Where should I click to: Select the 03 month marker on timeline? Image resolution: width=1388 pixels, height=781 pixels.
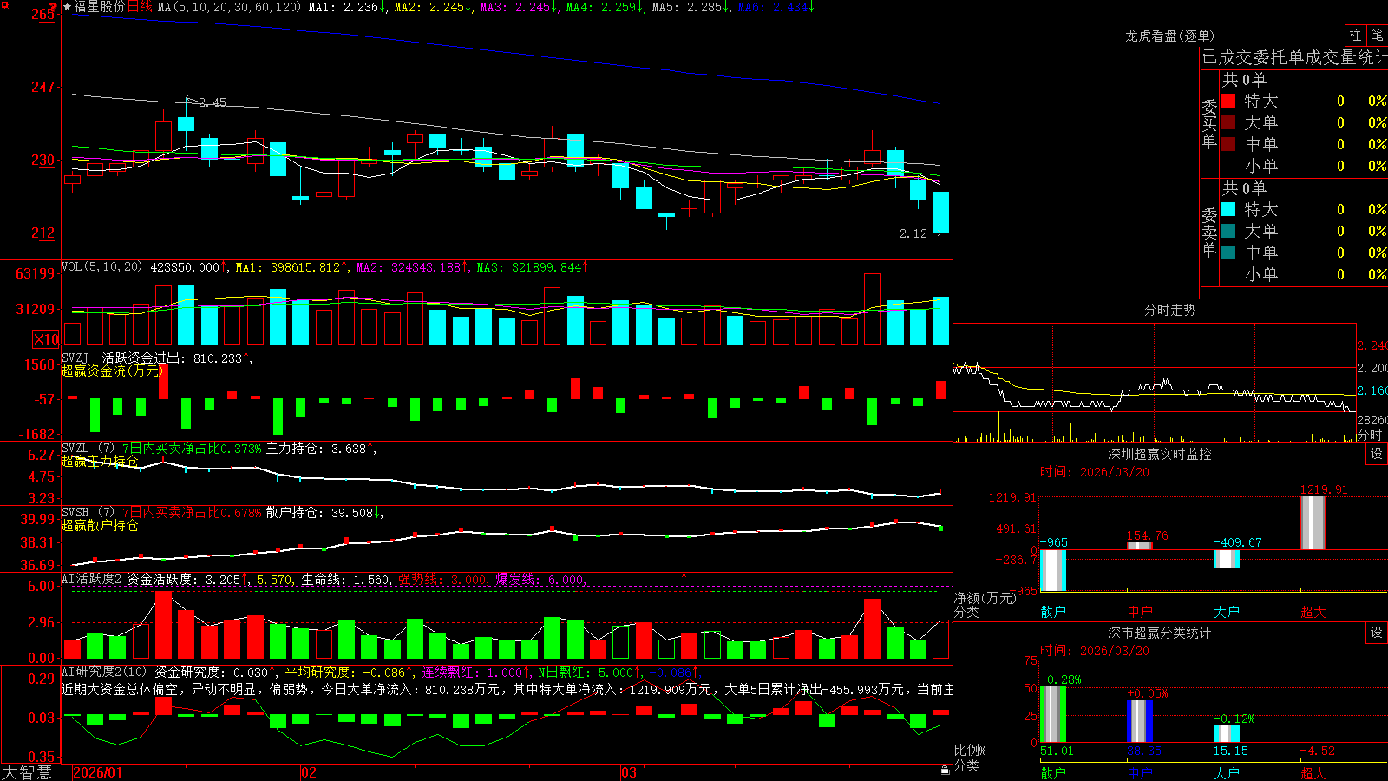coord(629,772)
